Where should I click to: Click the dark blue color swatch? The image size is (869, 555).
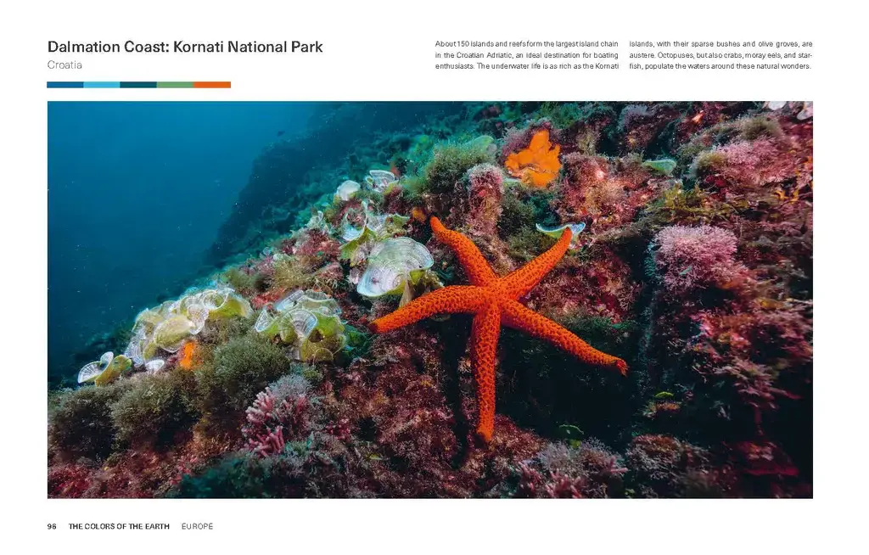pyautogui.click(x=65, y=85)
